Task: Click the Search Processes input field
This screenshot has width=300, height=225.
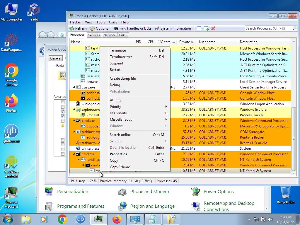Action: [268, 28]
